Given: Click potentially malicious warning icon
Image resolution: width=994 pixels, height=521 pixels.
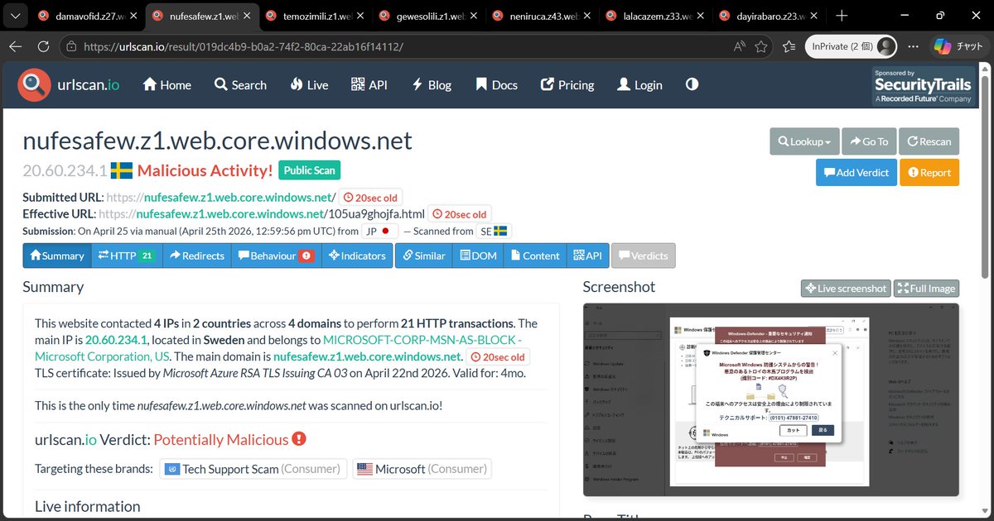Looking at the screenshot, I should pyautogui.click(x=299, y=439).
